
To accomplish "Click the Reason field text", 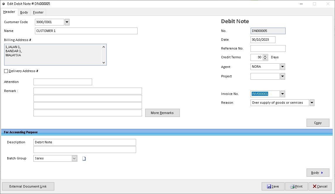I will pyautogui.click(x=280, y=103).
